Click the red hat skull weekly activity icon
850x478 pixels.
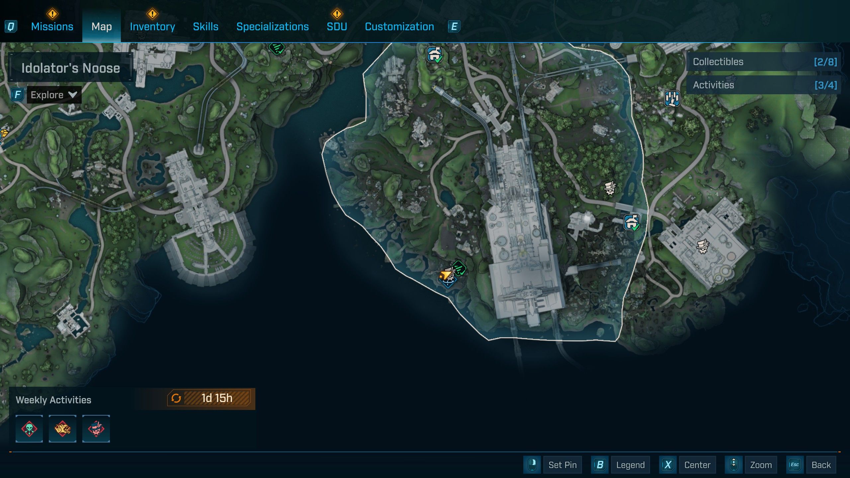[96, 429]
